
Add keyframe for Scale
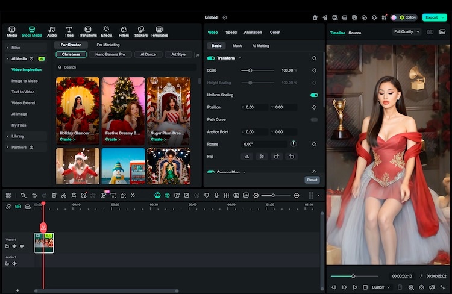(314, 70)
